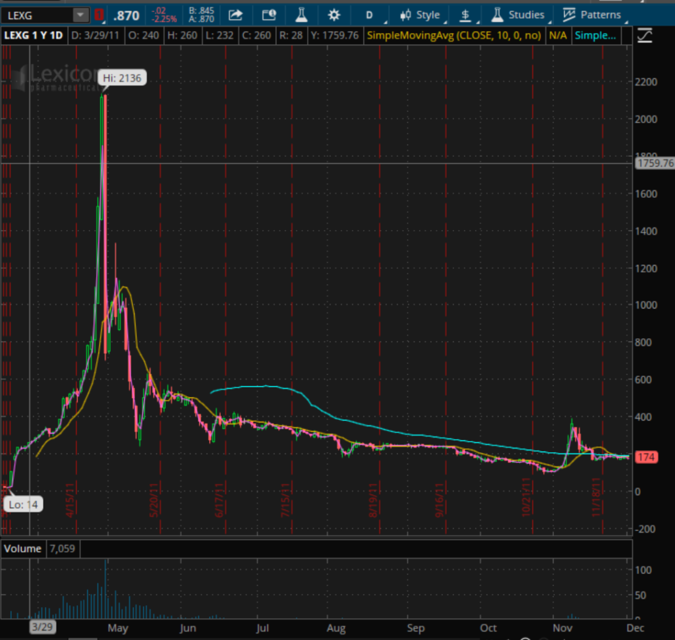Click the share chart icon
Image resolution: width=675 pixels, height=640 pixels.
235,15
